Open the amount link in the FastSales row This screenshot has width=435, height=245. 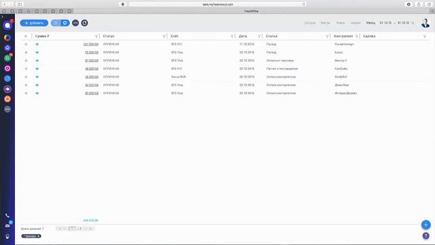tap(92, 69)
